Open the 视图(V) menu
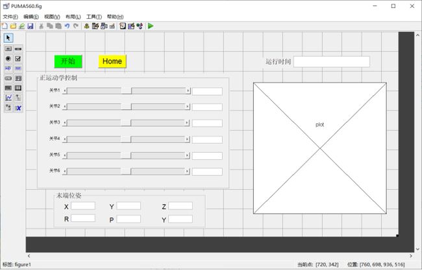 (x=52, y=17)
